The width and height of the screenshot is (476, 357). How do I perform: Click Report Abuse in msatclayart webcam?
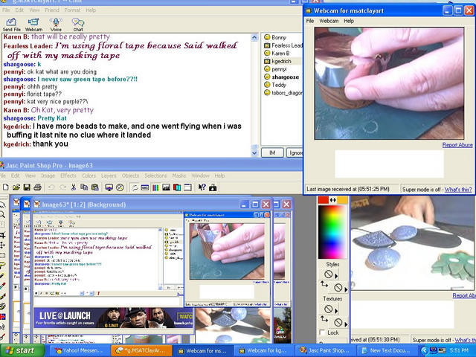point(457,145)
